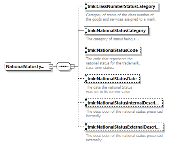This screenshot has width=169, height=144.
Task: Click the truncated 'The category of status being s...' annotation
Action: point(112,39)
